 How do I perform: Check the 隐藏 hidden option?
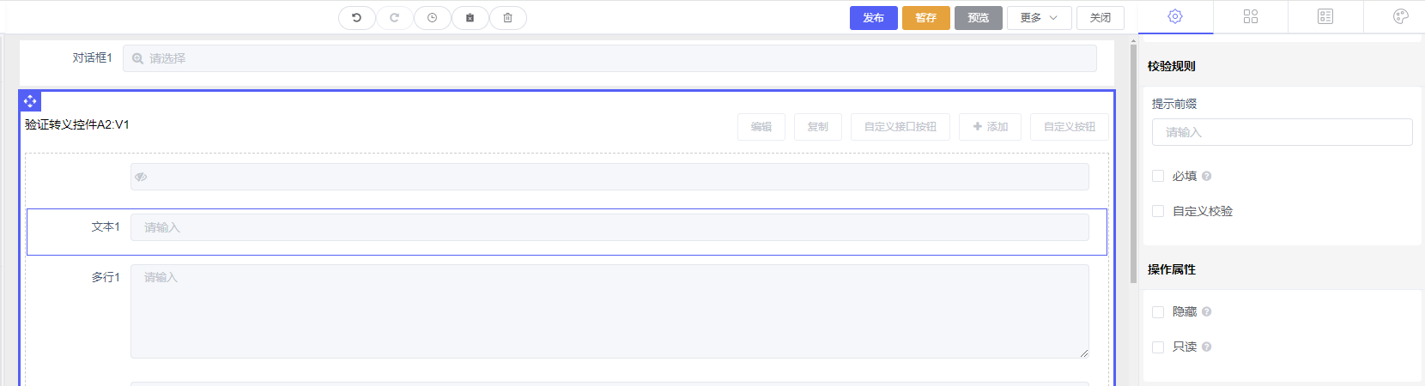pos(1158,312)
